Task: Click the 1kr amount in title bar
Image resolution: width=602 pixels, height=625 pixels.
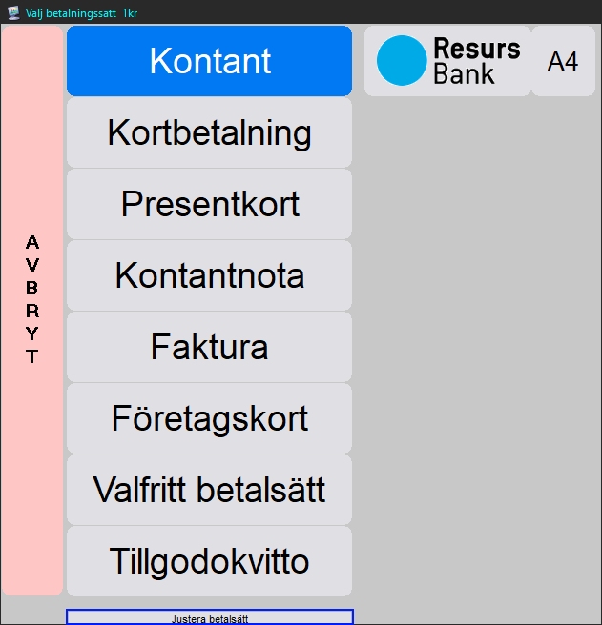Action: pyautogui.click(x=130, y=12)
